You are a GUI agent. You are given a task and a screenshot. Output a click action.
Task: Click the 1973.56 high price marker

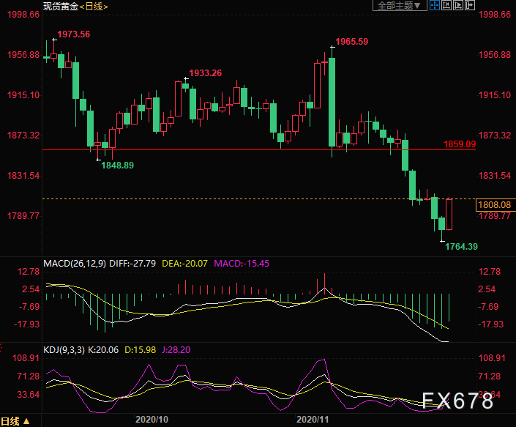tap(74, 34)
